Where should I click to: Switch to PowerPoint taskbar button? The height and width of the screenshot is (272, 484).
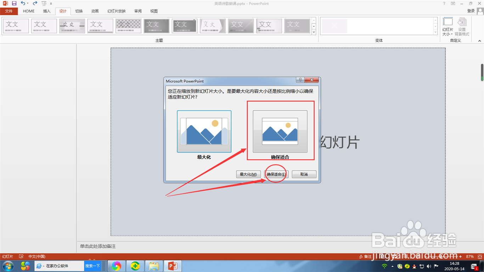pos(173,266)
